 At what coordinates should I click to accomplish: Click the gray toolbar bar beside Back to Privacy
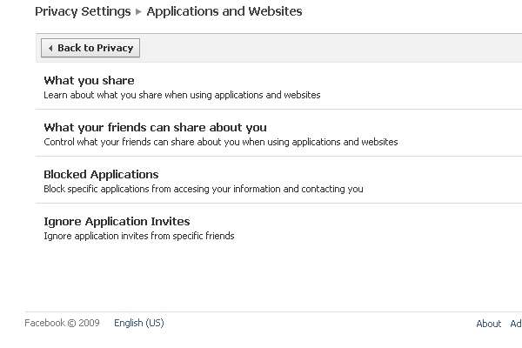pyautogui.click(x=331, y=48)
